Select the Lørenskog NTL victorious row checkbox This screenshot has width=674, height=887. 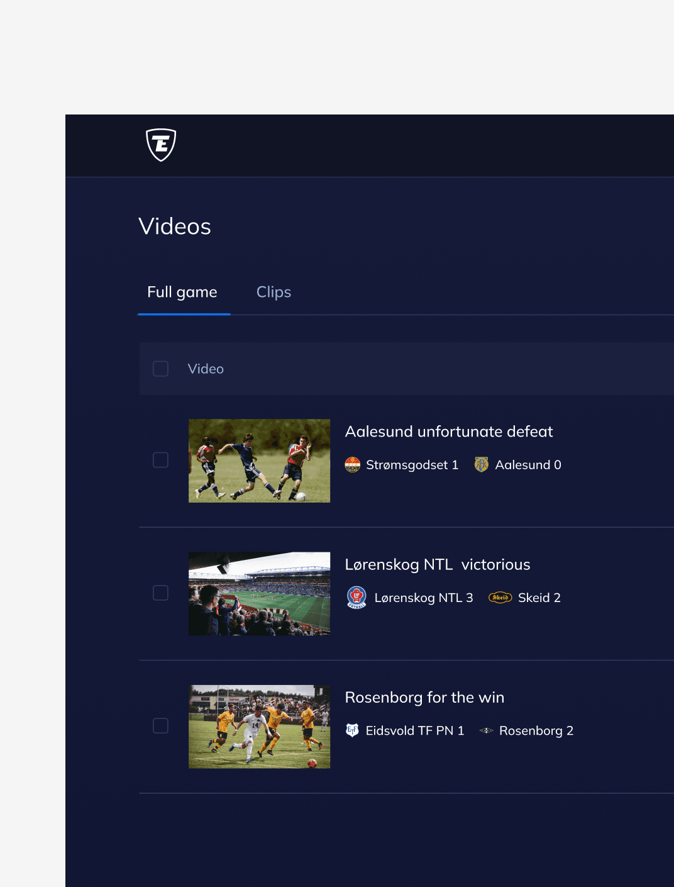click(161, 593)
